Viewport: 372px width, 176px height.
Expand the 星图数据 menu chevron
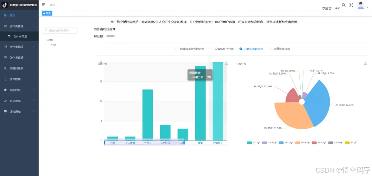coord(34,90)
